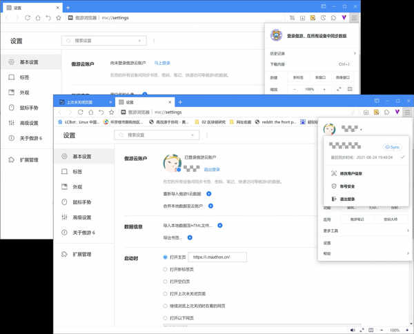Expand 更多工具 submenu in front menu

pos(408,230)
